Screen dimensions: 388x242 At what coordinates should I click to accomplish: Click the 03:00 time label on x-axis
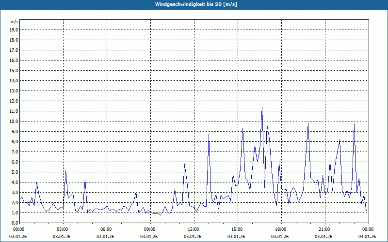tap(62, 229)
